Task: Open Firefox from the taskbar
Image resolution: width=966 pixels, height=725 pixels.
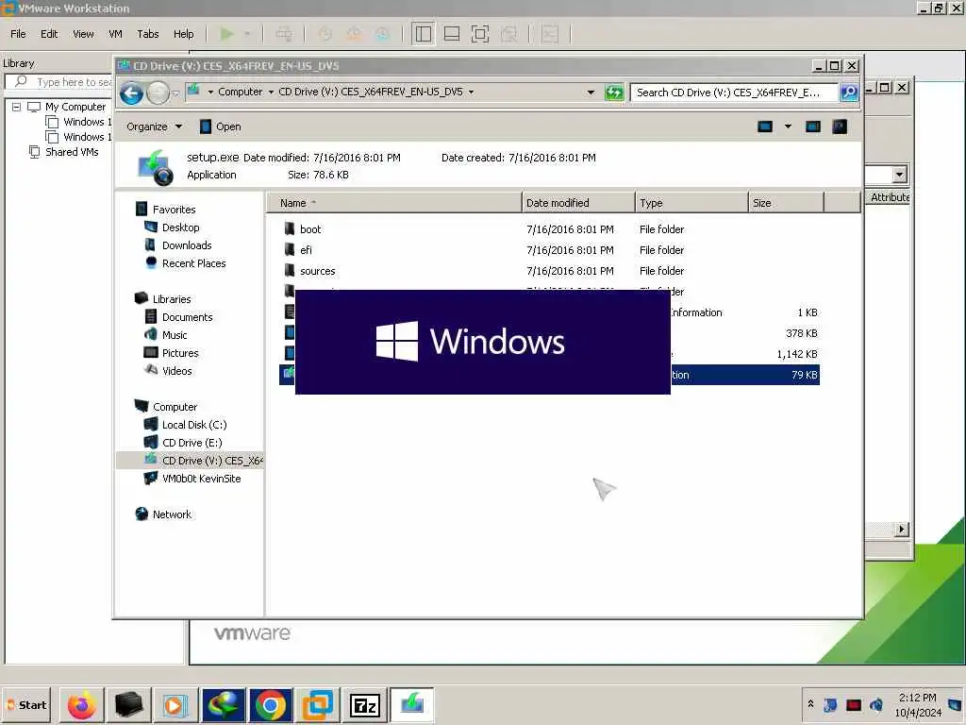Action: (82, 705)
